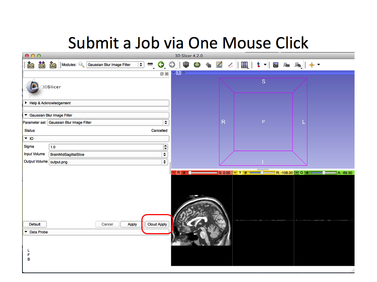Click the screenshot capture camera icon
This screenshot has width=377, height=282.
coord(275,65)
